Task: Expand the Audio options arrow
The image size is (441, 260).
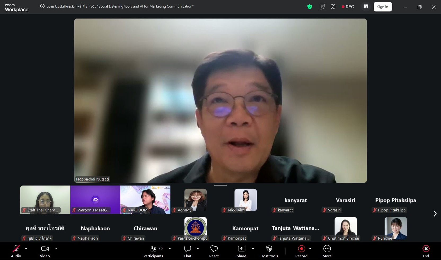Action: [x=26, y=249]
